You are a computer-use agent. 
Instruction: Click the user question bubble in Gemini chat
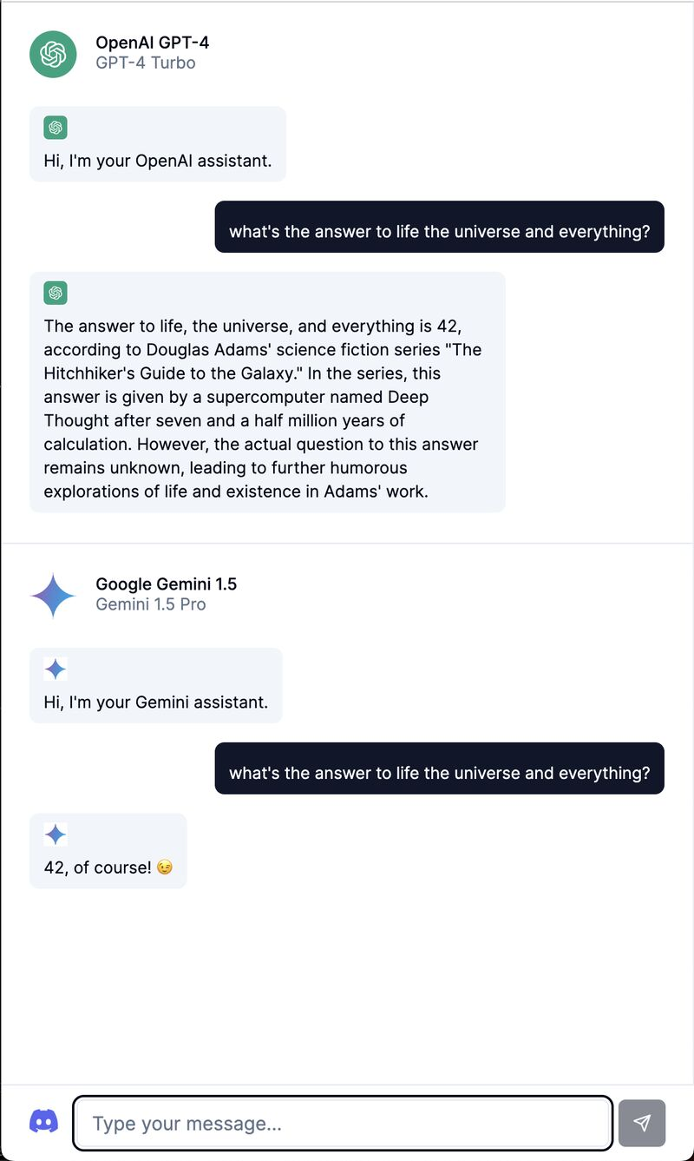pyautogui.click(x=440, y=769)
